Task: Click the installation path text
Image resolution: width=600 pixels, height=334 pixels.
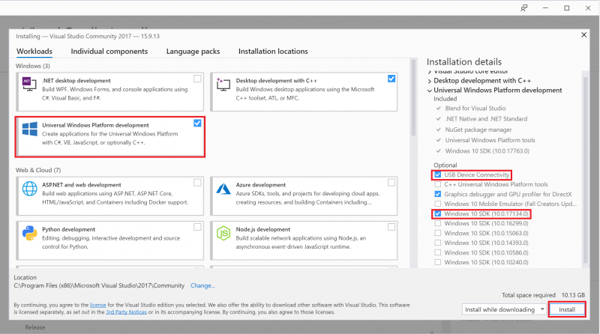Action: click(x=99, y=285)
